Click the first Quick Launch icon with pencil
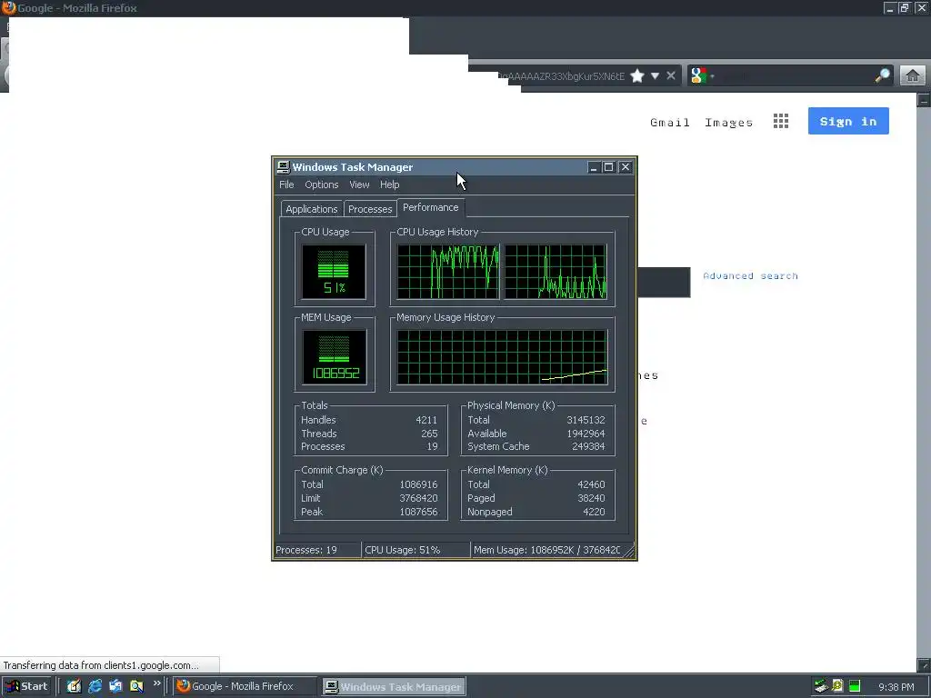 (x=74, y=686)
